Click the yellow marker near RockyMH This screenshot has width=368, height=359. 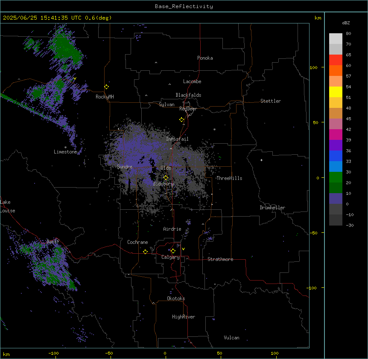coord(107,87)
